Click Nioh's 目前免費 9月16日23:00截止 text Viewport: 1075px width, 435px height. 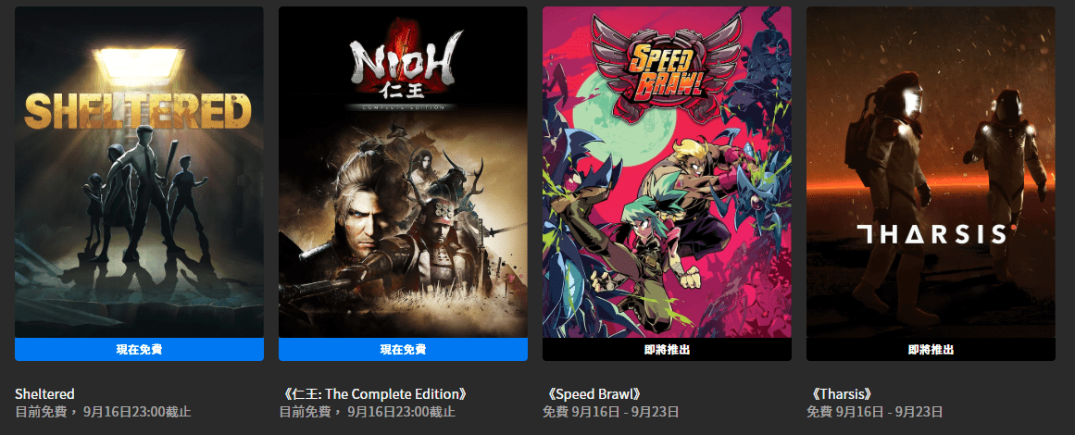(x=367, y=412)
